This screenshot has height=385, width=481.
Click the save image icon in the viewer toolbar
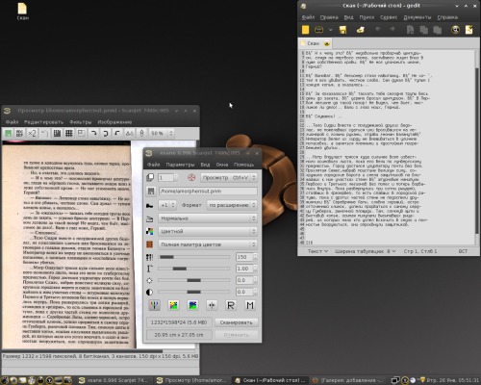[8, 133]
